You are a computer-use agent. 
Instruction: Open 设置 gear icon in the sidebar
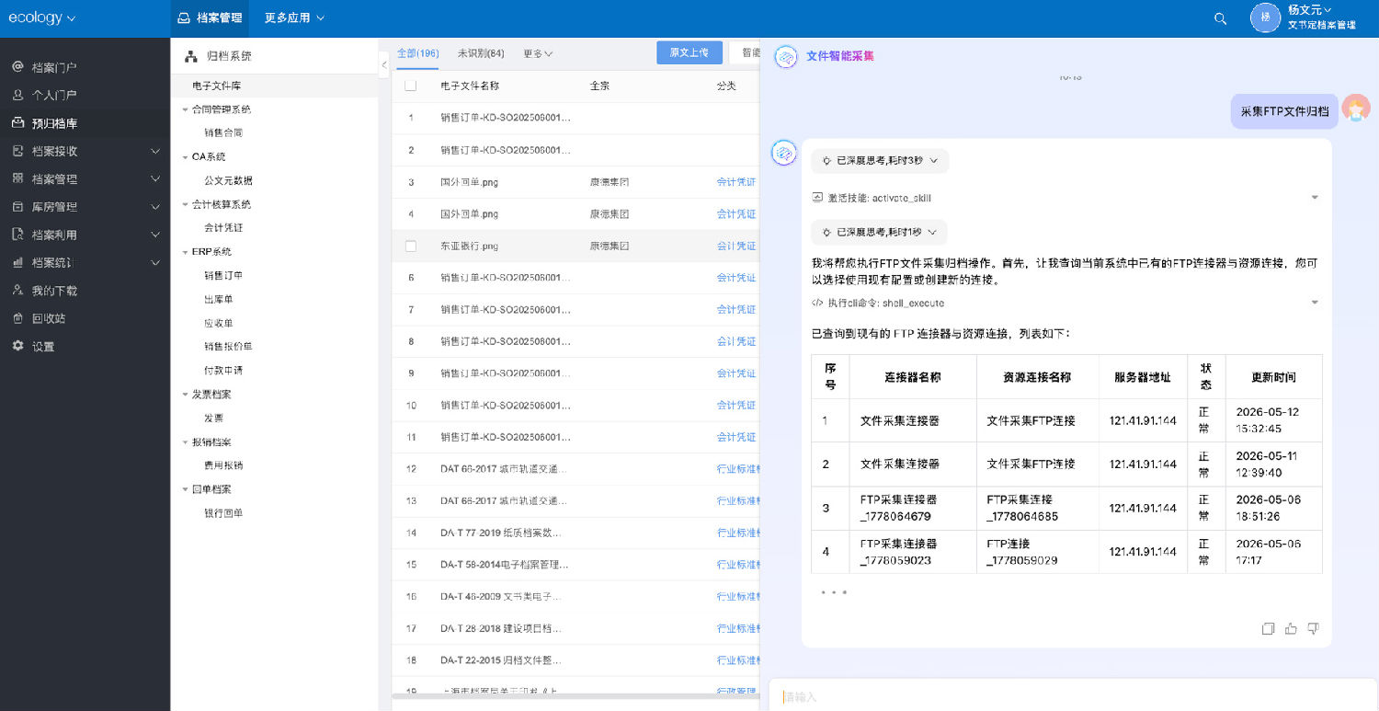[x=17, y=346]
